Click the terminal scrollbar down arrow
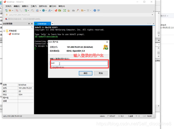 [x=154, y=113]
